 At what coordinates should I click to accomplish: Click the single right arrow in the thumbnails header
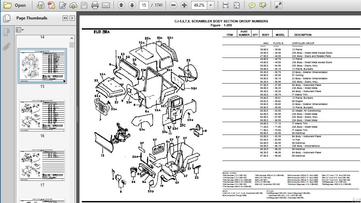click(x=72, y=18)
